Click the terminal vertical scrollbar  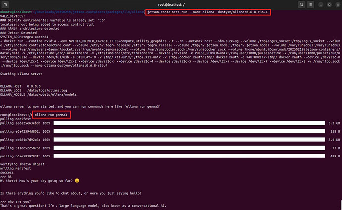[x=341, y=205]
